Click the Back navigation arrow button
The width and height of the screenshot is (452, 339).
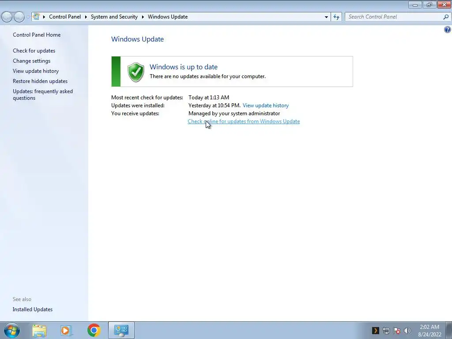[x=7, y=17]
